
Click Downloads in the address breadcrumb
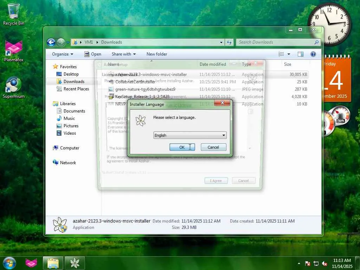coord(111,42)
